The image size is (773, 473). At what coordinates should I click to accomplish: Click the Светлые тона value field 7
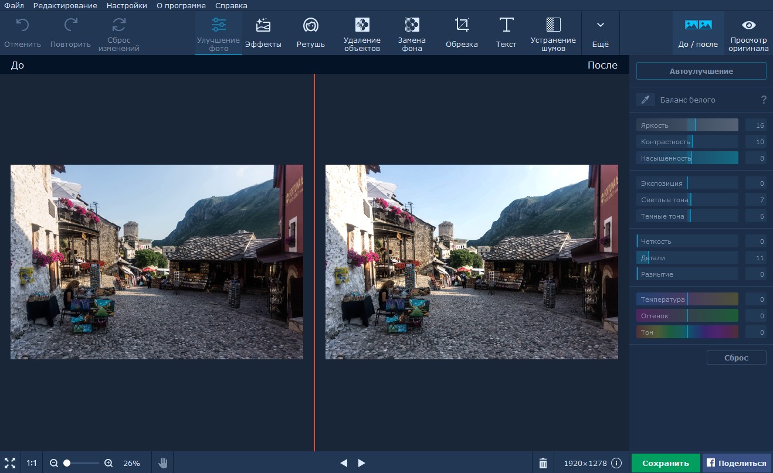756,199
